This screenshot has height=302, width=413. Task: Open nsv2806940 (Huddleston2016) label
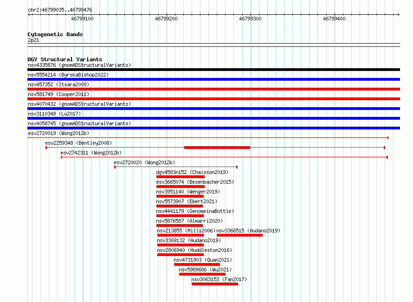click(194, 250)
